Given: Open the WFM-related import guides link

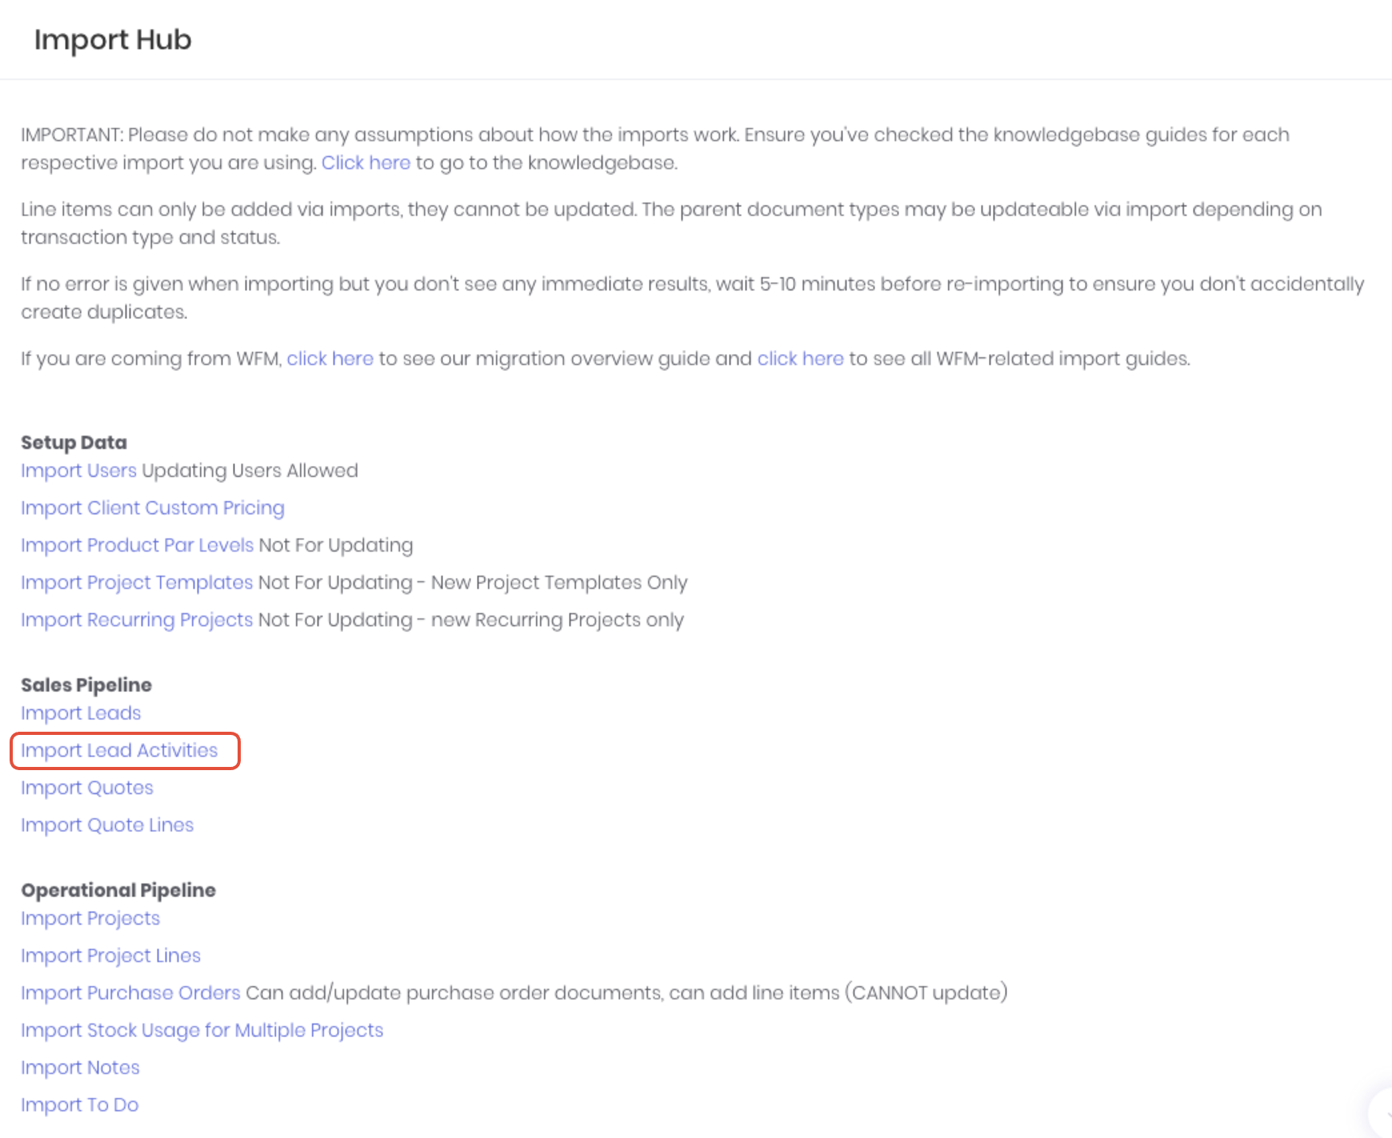Looking at the screenshot, I should [800, 358].
